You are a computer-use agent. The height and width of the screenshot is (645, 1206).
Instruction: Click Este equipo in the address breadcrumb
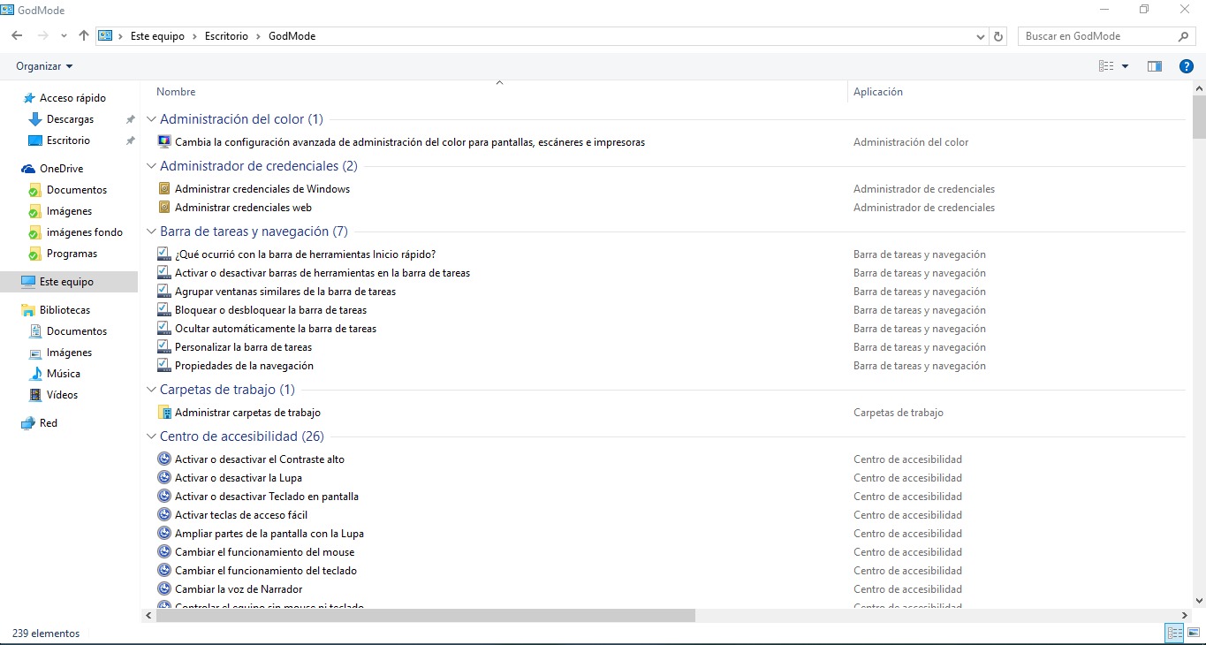[157, 36]
